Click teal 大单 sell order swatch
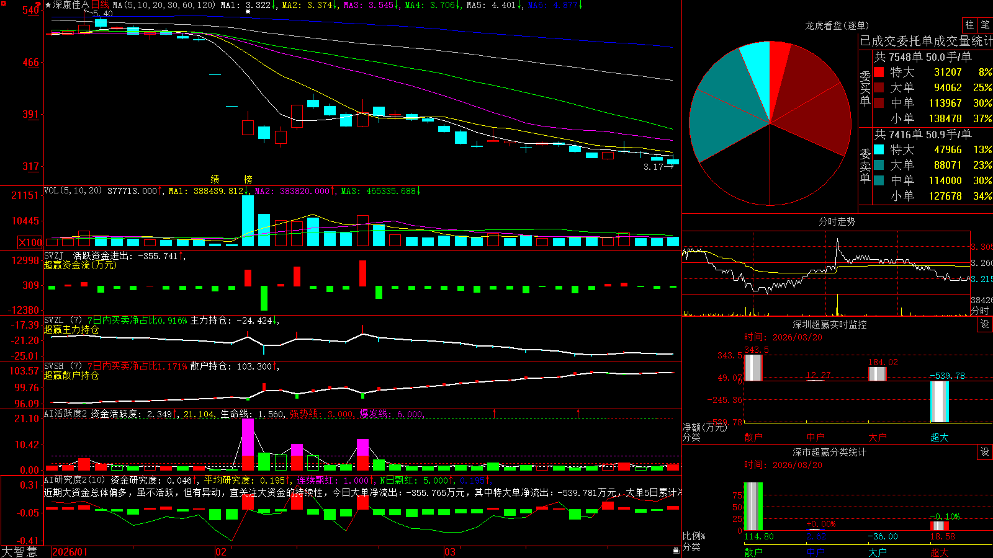This screenshot has height=558, width=993. [x=879, y=165]
